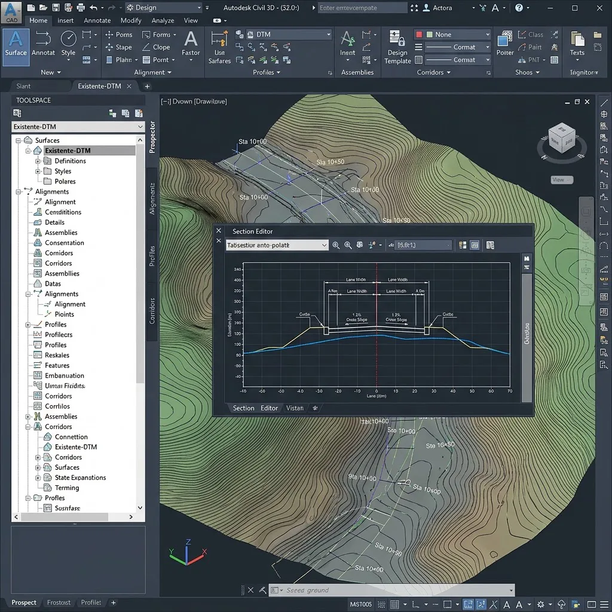Open the Annotate ribbon tab
The width and height of the screenshot is (612, 612).
point(97,20)
